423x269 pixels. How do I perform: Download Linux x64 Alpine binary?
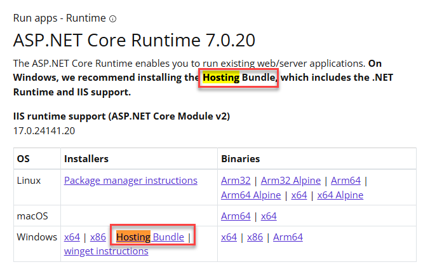point(340,195)
